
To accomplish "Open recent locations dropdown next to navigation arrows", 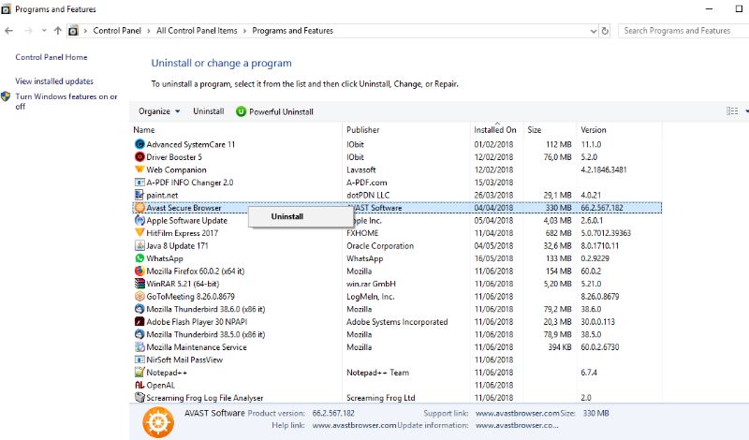I will coord(44,31).
